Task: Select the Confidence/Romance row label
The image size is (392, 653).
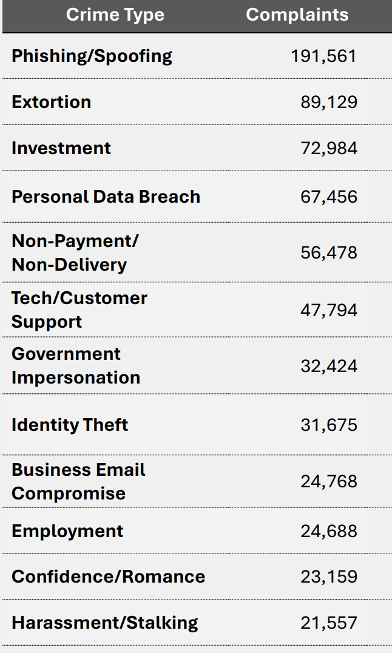Action: pos(108,577)
